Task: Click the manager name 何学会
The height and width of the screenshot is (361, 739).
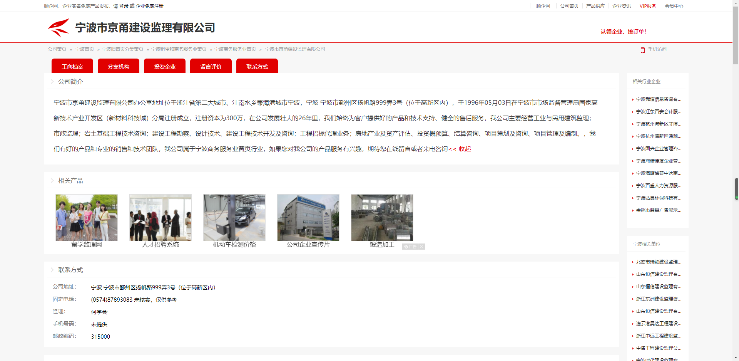Action: click(x=99, y=312)
